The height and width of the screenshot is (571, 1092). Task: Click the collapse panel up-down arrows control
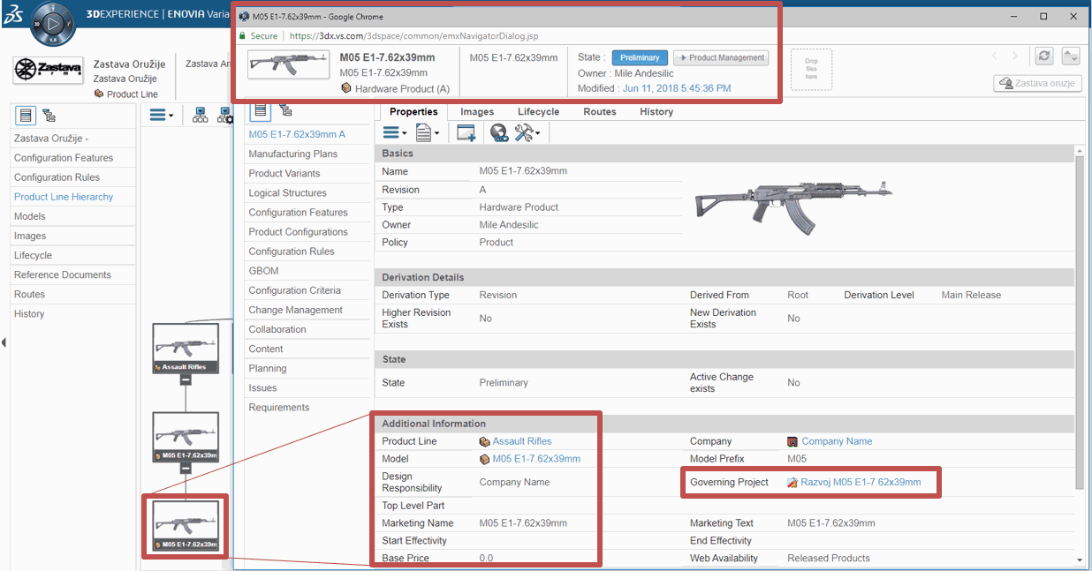[1070, 55]
